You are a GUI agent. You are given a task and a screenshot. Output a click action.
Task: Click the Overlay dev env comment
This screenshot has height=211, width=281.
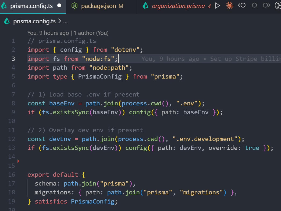[x=85, y=130]
